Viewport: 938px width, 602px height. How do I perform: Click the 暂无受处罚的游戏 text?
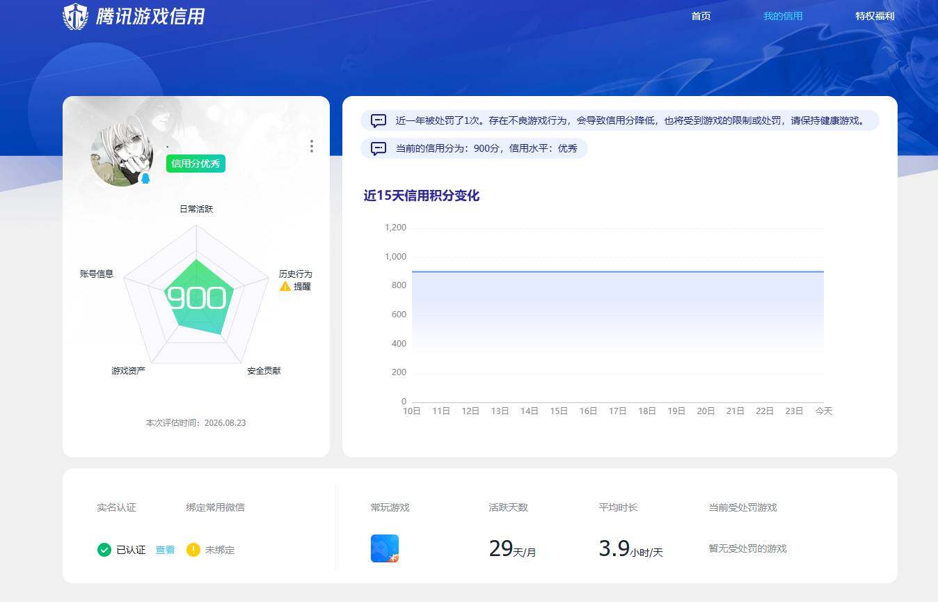[x=747, y=548]
